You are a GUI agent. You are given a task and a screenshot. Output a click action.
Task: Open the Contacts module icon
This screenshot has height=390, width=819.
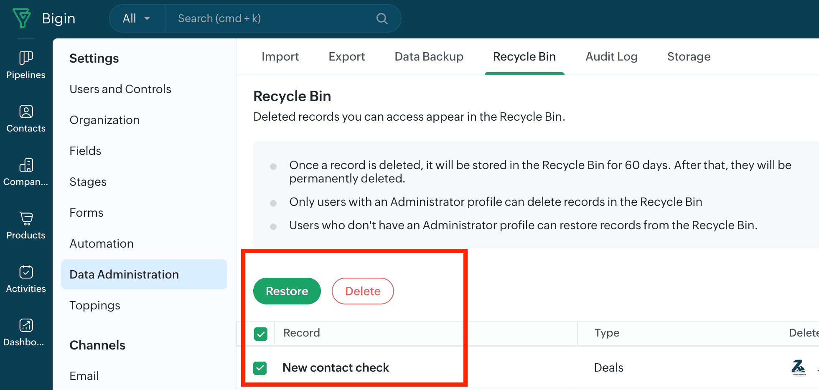click(26, 111)
